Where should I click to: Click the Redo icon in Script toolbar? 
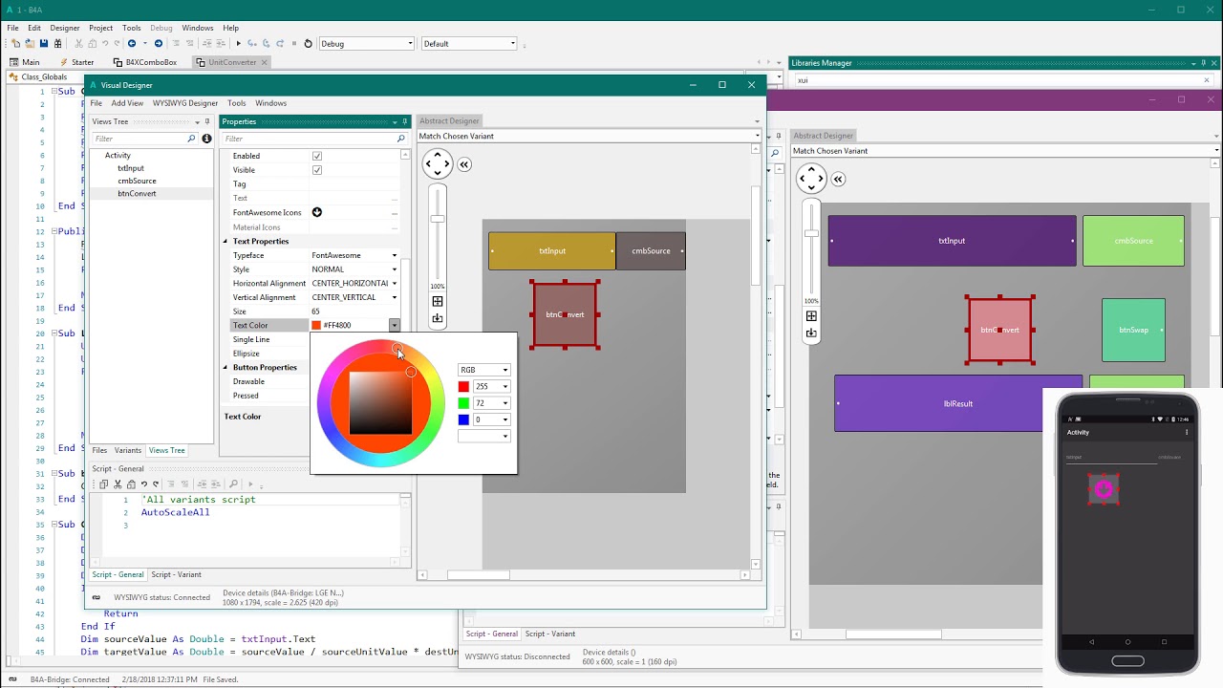[157, 484]
